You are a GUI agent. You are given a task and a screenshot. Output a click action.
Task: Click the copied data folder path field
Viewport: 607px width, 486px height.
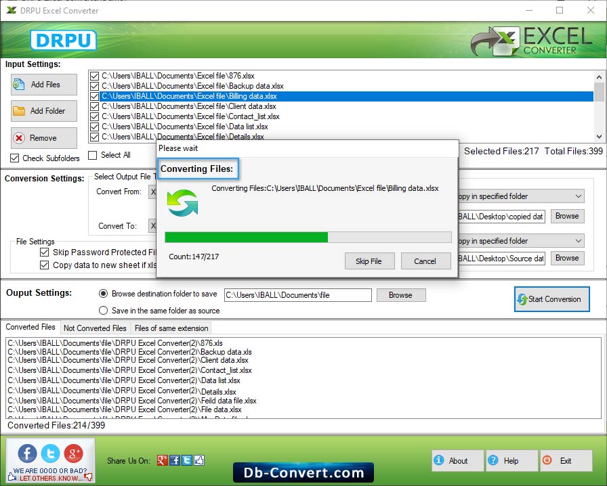coord(501,217)
